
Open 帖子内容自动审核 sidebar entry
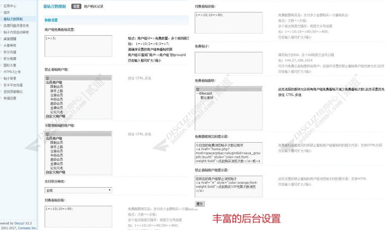16,32
